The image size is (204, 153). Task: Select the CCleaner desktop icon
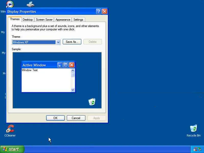(10, 131)
